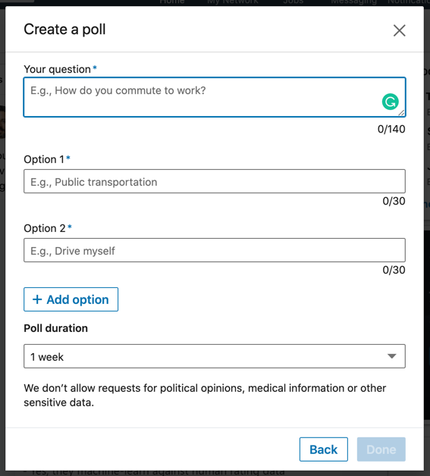This screenshot has width=430, height=476.
Task: Click the Option 2 input field
Action: [x=215, y=250]
